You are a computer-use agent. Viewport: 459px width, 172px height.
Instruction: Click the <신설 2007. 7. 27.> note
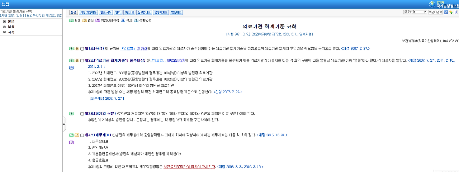(x=228, y=92)
